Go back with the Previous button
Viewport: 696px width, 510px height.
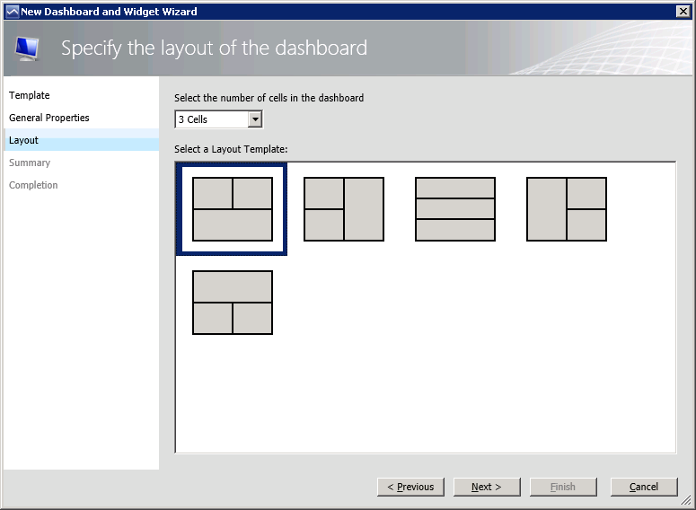(x=410, y=487)
